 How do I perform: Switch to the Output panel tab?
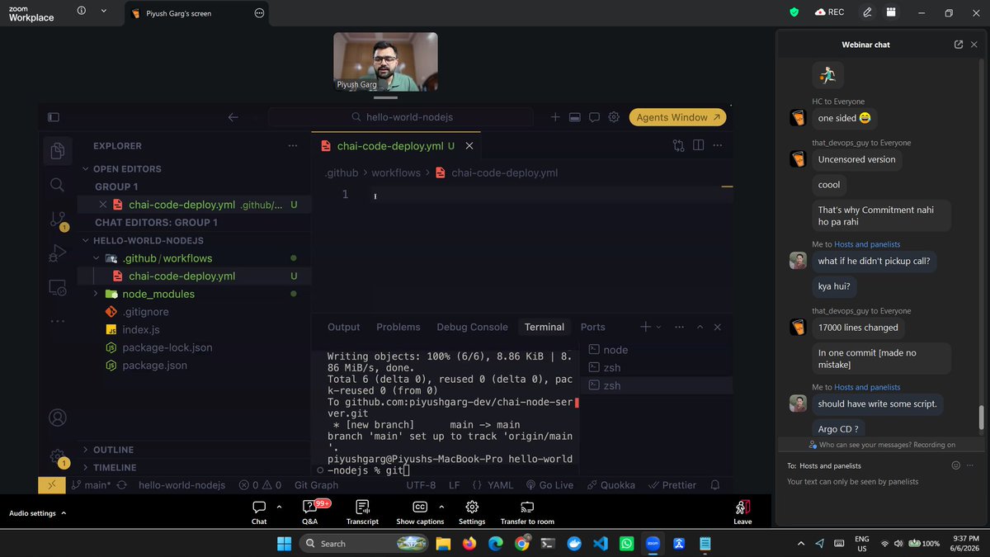[x=344, y=327]
